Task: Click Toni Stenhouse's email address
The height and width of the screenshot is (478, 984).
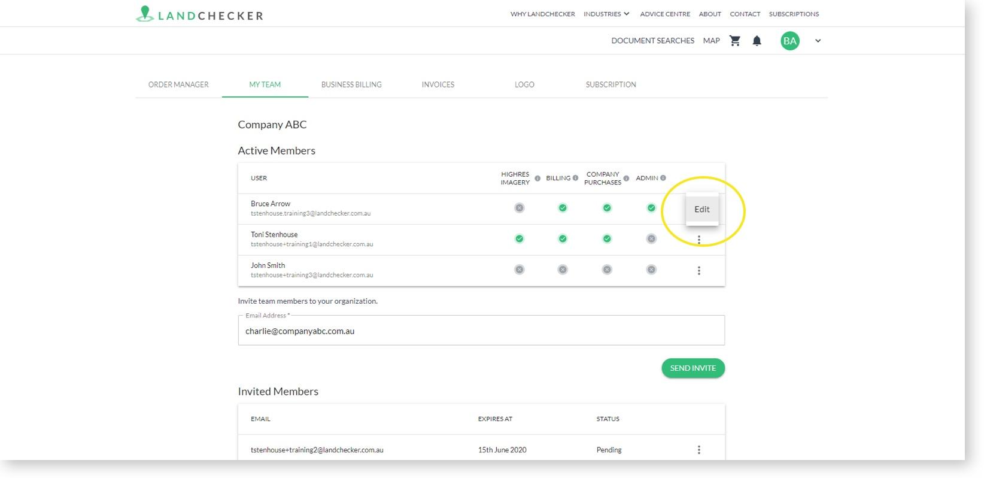Action: [x=312, y=244]
